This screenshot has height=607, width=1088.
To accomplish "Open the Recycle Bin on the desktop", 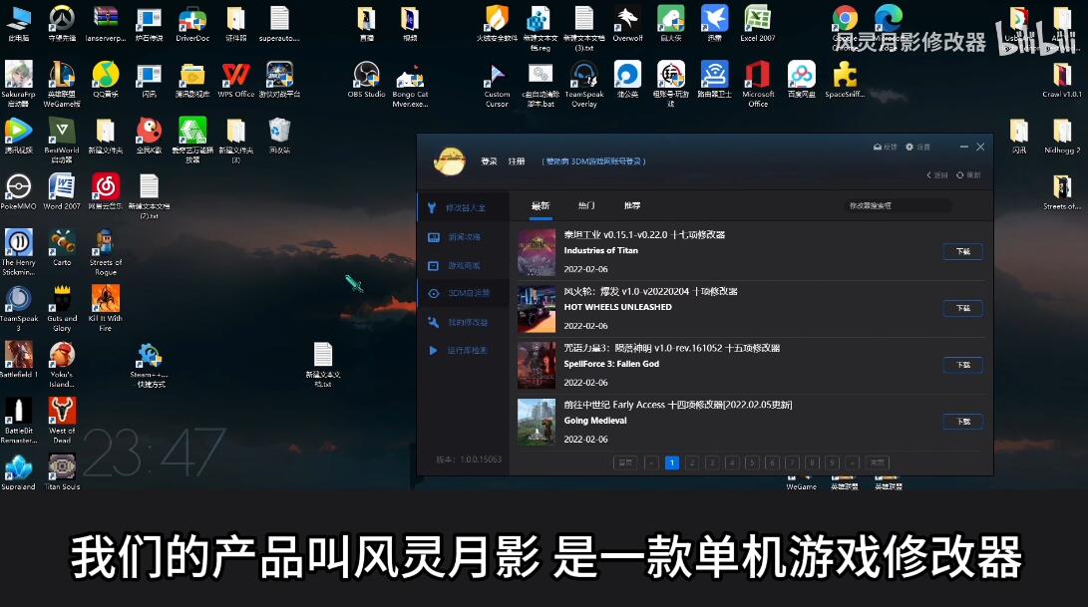I will [279, 132].
